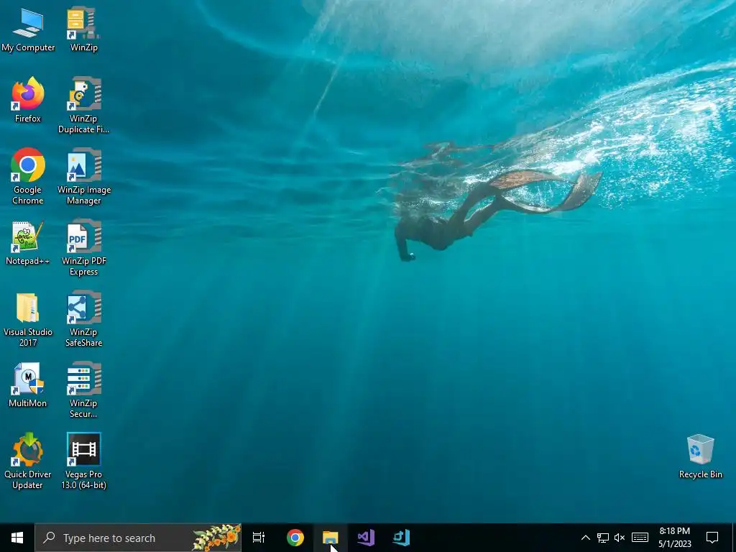Show hidden system tray icons
The height and width of the screenshot is (552, 736).
(585, 538)
